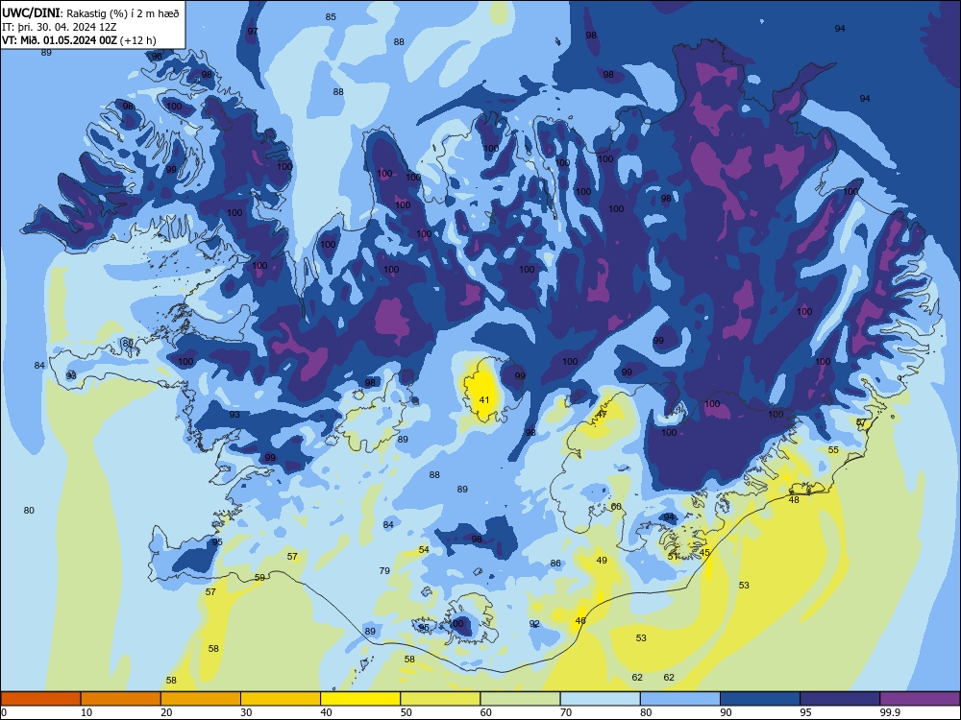Select the light blue 70–80 legend swatch
This screenshot has height=720, width=961.
[x=600, y=699]
